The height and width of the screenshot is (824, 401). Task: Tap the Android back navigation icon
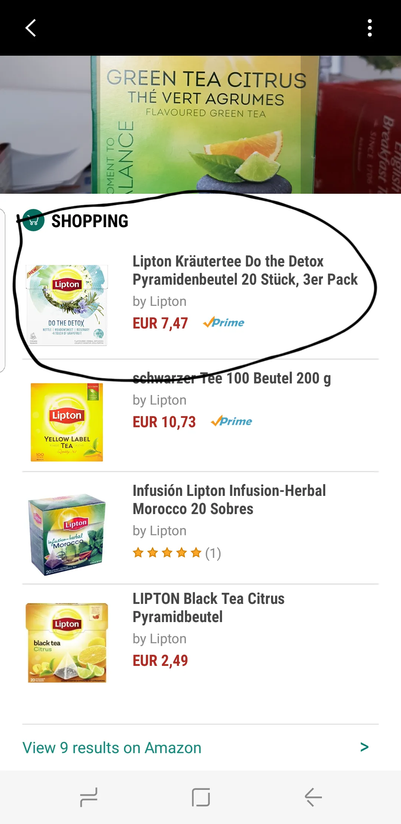[x=313, y=797]
